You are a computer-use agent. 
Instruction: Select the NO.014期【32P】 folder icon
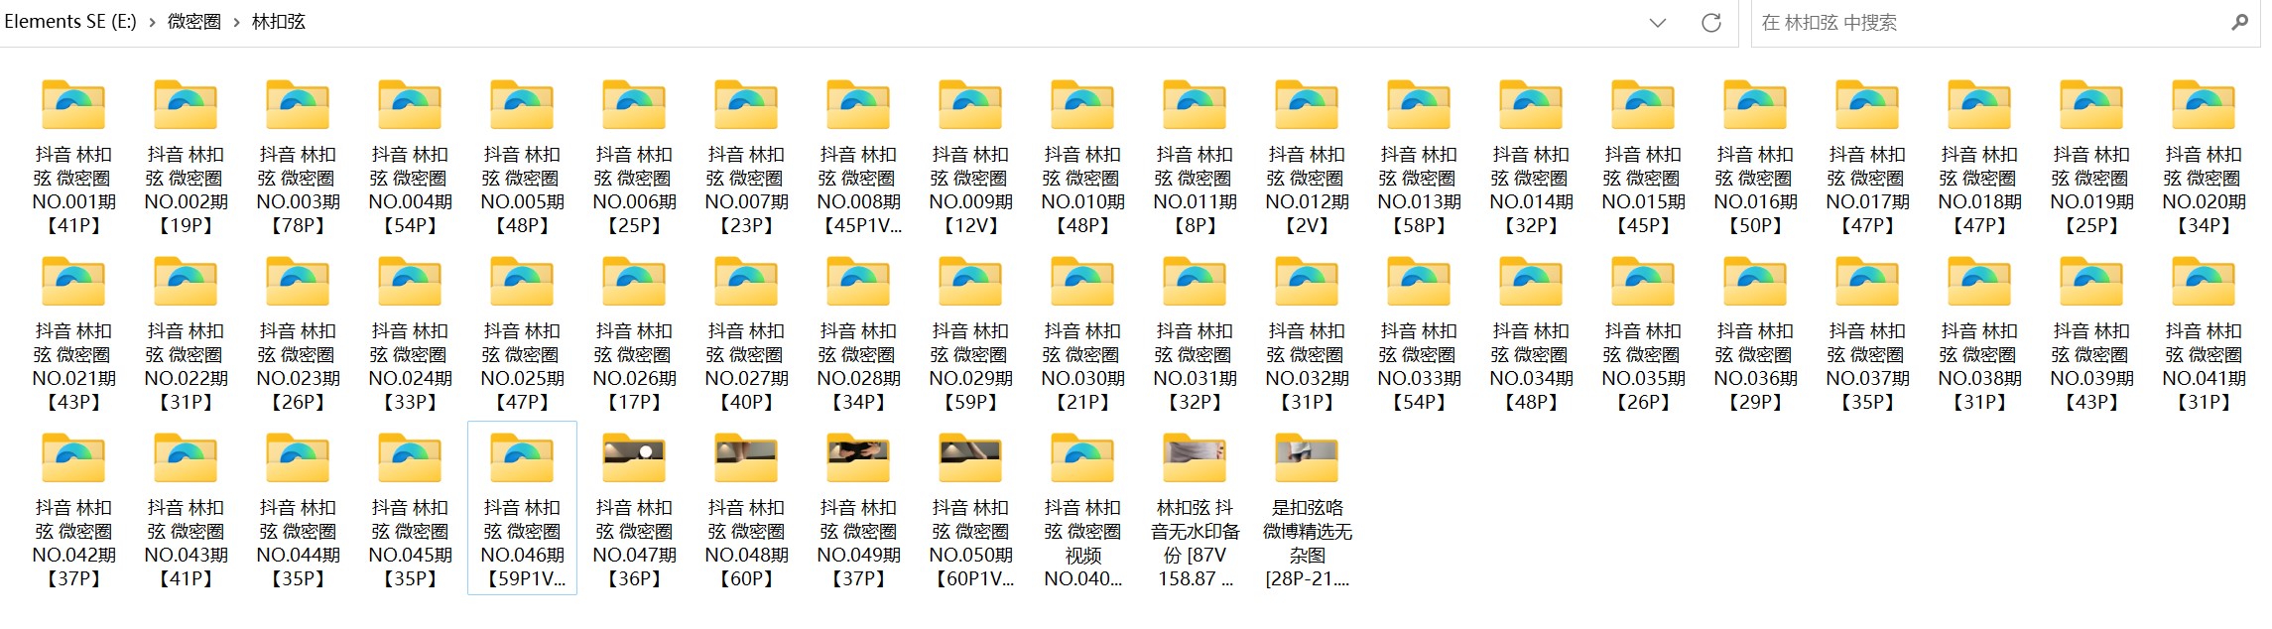click(1532, 105)
